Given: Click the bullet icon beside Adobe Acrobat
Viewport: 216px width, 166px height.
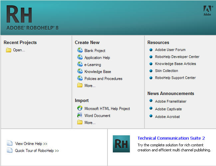Looking at the screenshot, I should coord(151,116).
